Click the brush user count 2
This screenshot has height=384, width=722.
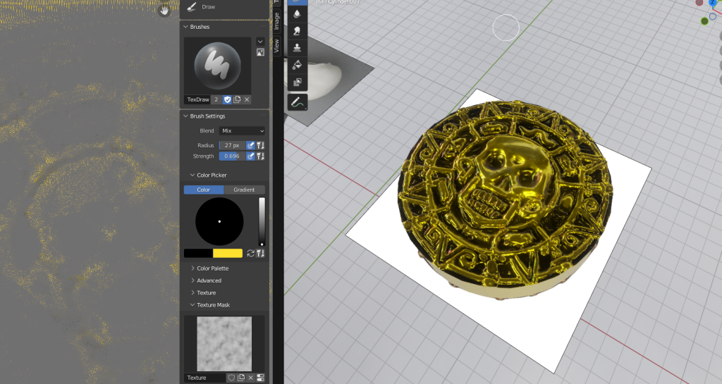coord(216,100)
